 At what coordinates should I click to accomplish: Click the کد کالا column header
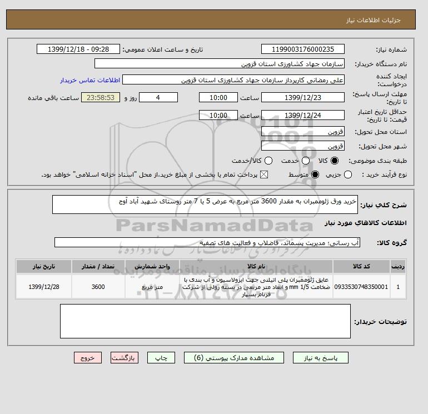[x=361, y=266]
